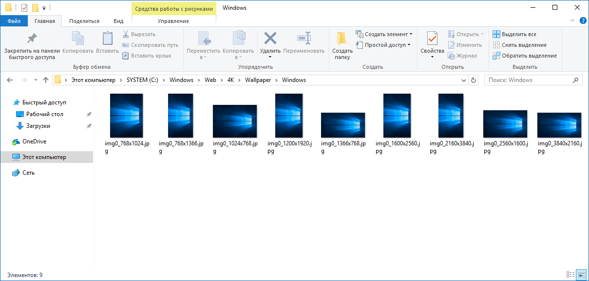The image size is (589, 281).
Task: Click the title bar new folder icon
Action: [35, 8]
